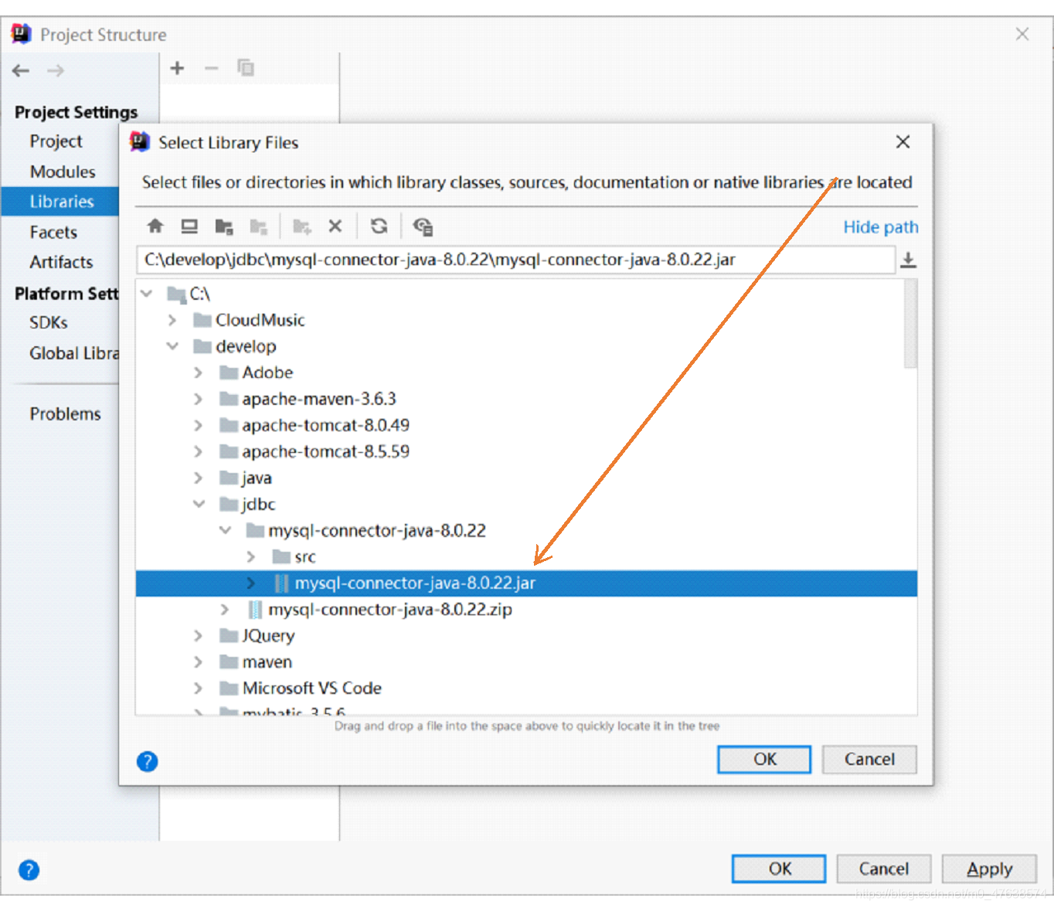The height and width of the screenshot is (908, 1054).
Task: Expand the Adobe folder chevron
Action: tap(199, 372)
